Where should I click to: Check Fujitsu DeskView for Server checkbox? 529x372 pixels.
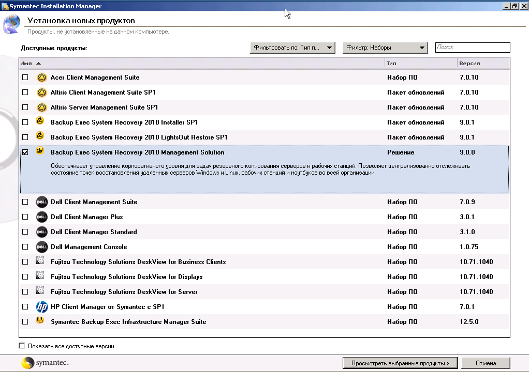(x=25, y=292)
